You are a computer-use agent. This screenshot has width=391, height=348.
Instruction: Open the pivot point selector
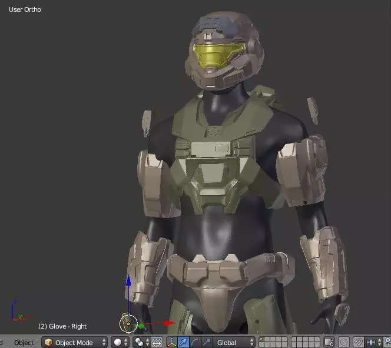tap(141, 343)
